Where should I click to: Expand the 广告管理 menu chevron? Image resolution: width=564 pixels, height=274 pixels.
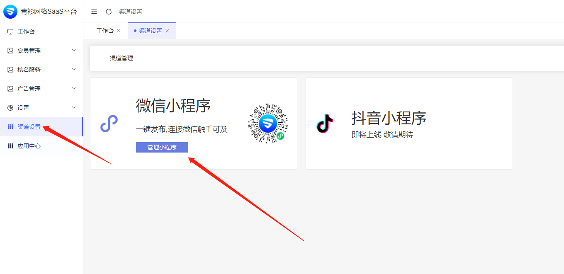[74, 89]
